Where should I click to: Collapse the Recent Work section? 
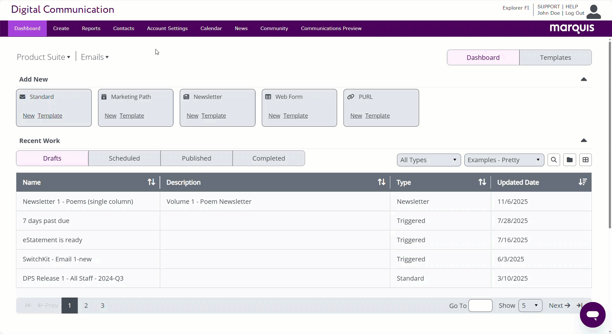(584, 140)
